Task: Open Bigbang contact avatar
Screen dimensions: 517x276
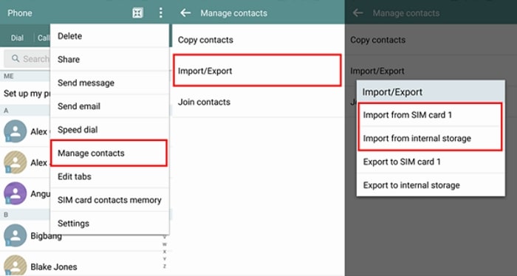Action: click(16, 235)
